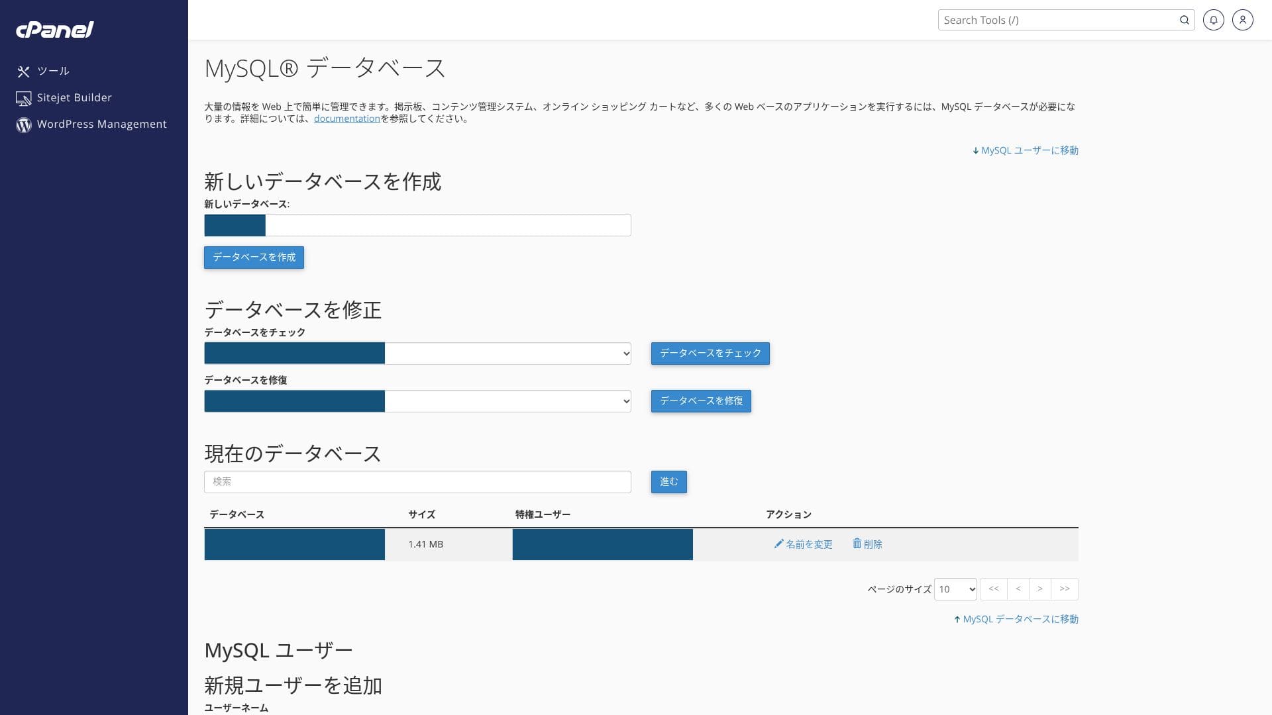
Task: Go to next page with > button
Action: [x=1039, y=589]
